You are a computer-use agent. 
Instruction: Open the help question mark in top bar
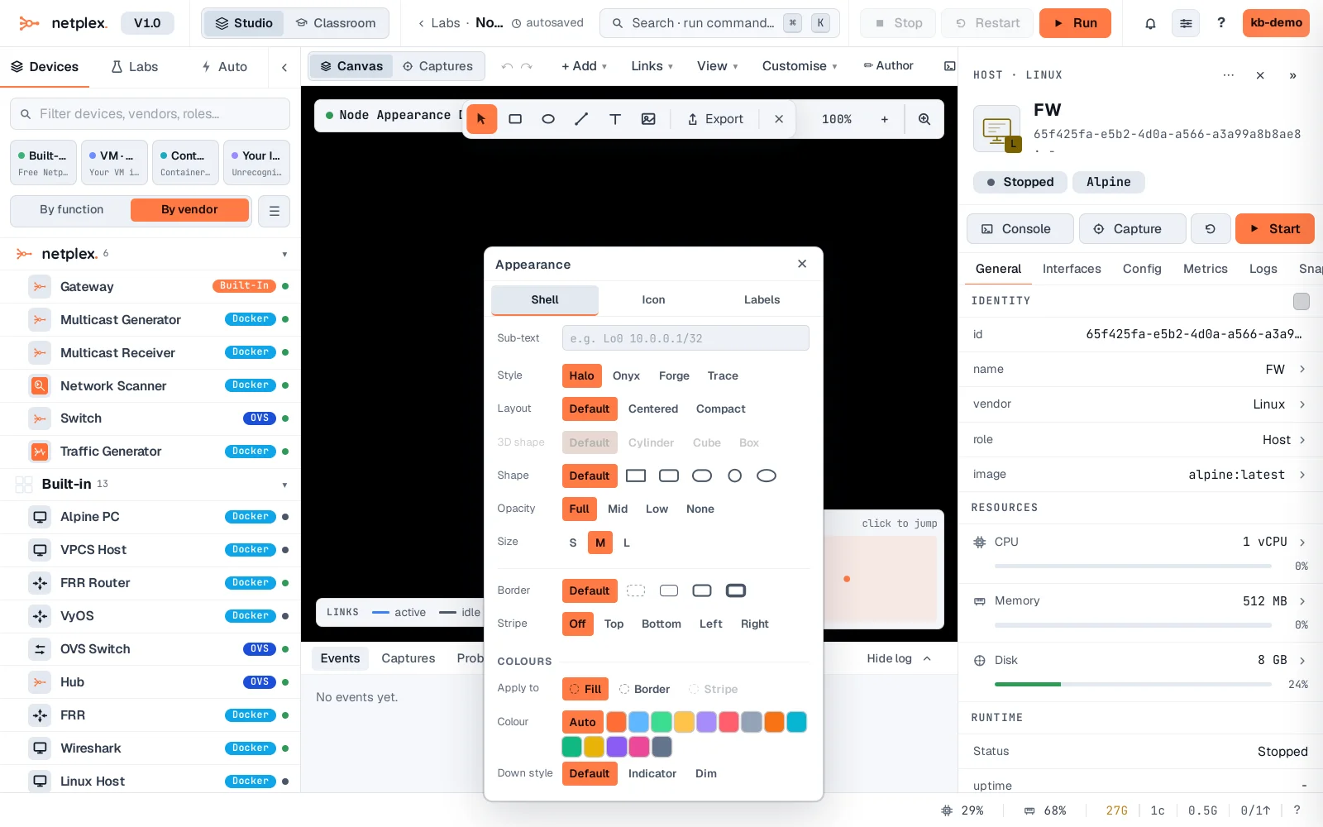(1221, 23)
